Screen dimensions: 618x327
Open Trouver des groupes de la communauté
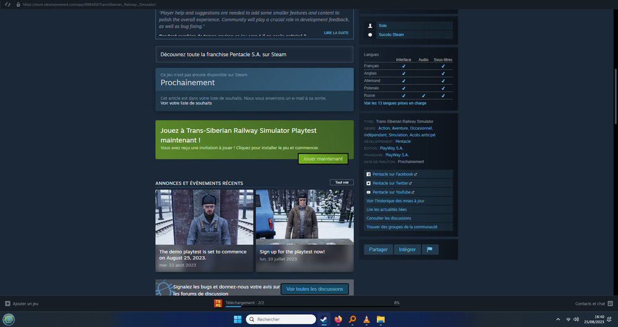pyautogui.click(x=408, y=227)
